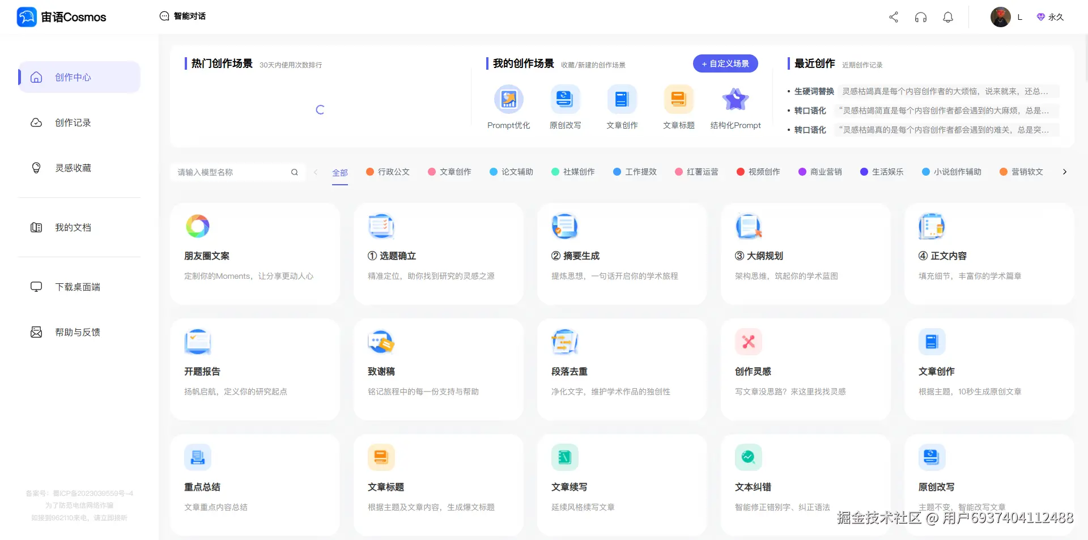The height and width of the screenshot is (540, 1088).
Task: Click the search magnifier icon
Action: 295,172
